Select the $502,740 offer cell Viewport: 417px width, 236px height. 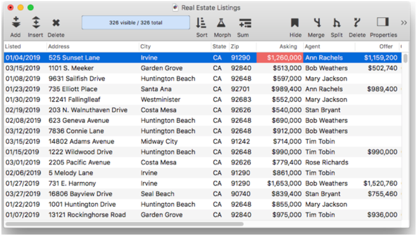(x=383, y=68)
